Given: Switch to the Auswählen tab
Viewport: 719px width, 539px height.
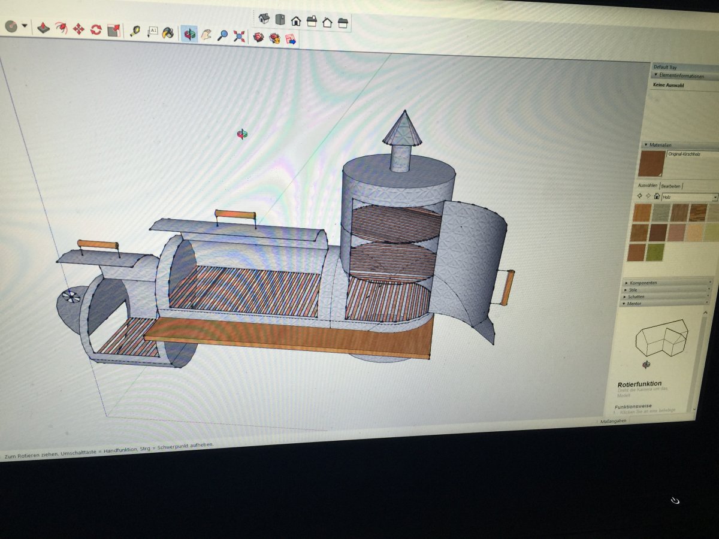Looking at the screenshot, I should coord(648,185).
